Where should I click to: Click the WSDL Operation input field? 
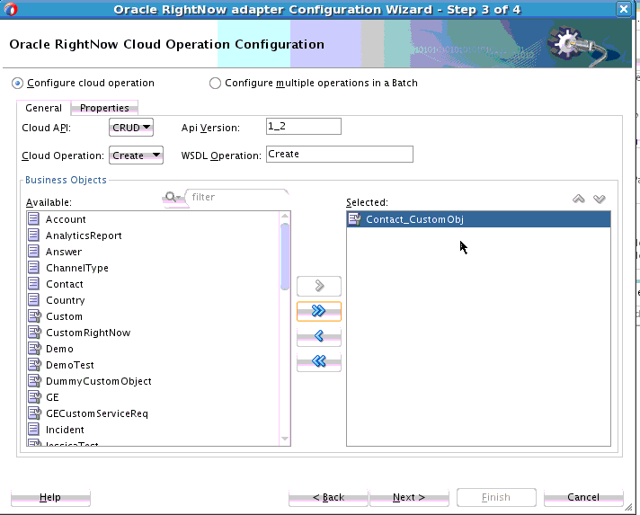(340, 155)
